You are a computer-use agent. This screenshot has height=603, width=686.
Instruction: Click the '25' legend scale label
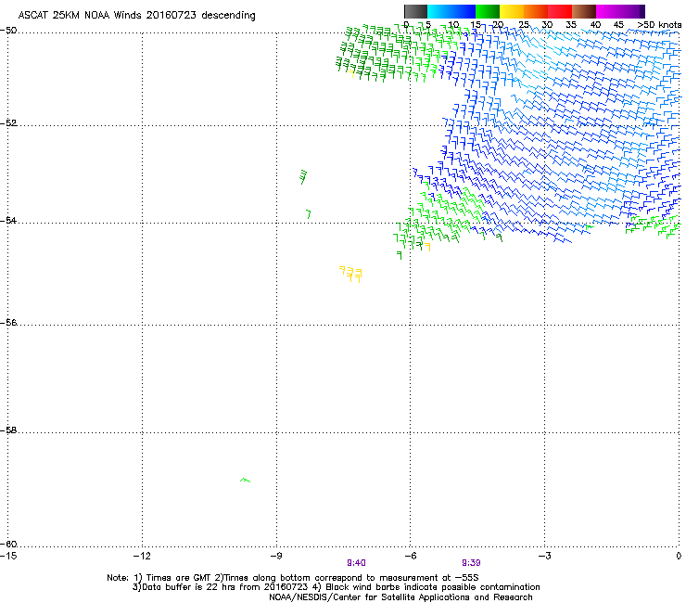[x=524, y=25]
